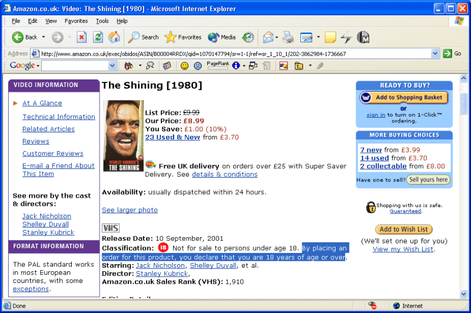Screen dimensions: 471x313
Task: Open the File menu
Action: click(x=16, y=21)
